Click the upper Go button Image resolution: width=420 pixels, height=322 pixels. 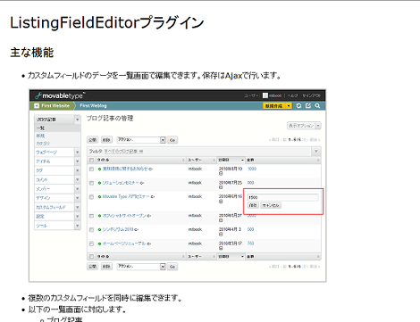pyautogui.click(x=172, y=140)
